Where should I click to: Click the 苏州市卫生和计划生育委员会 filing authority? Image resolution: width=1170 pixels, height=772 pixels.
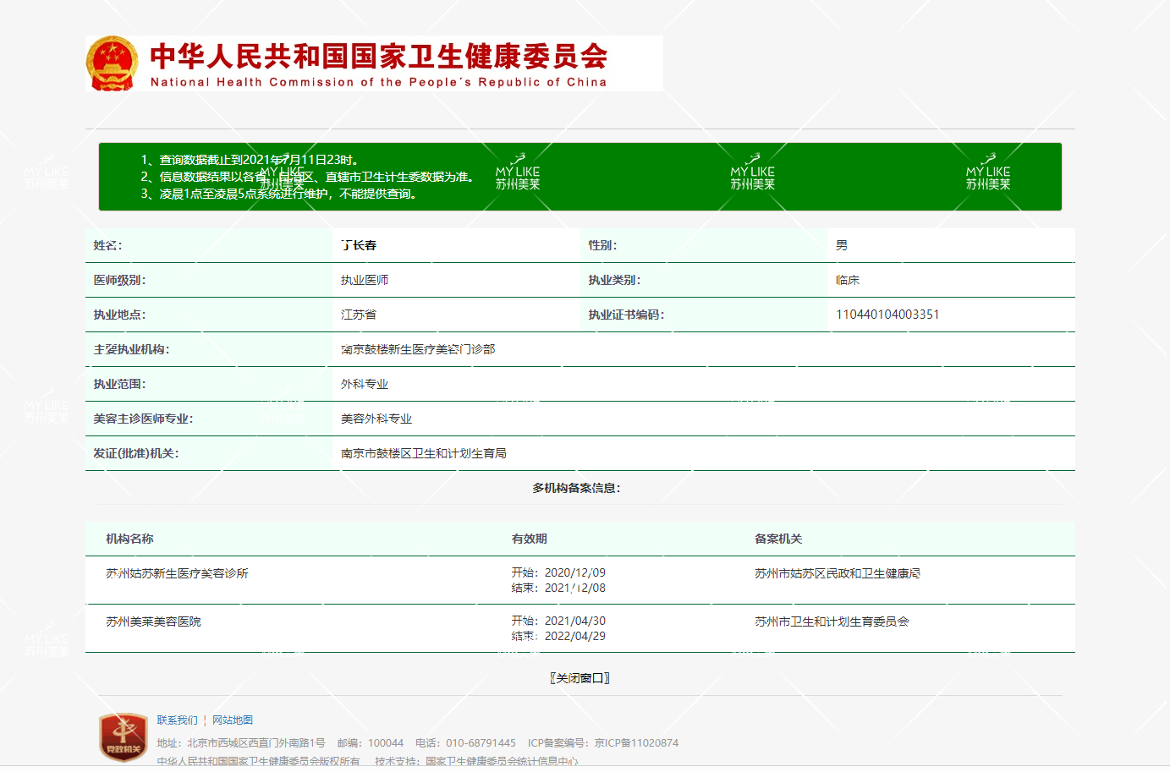832,621
